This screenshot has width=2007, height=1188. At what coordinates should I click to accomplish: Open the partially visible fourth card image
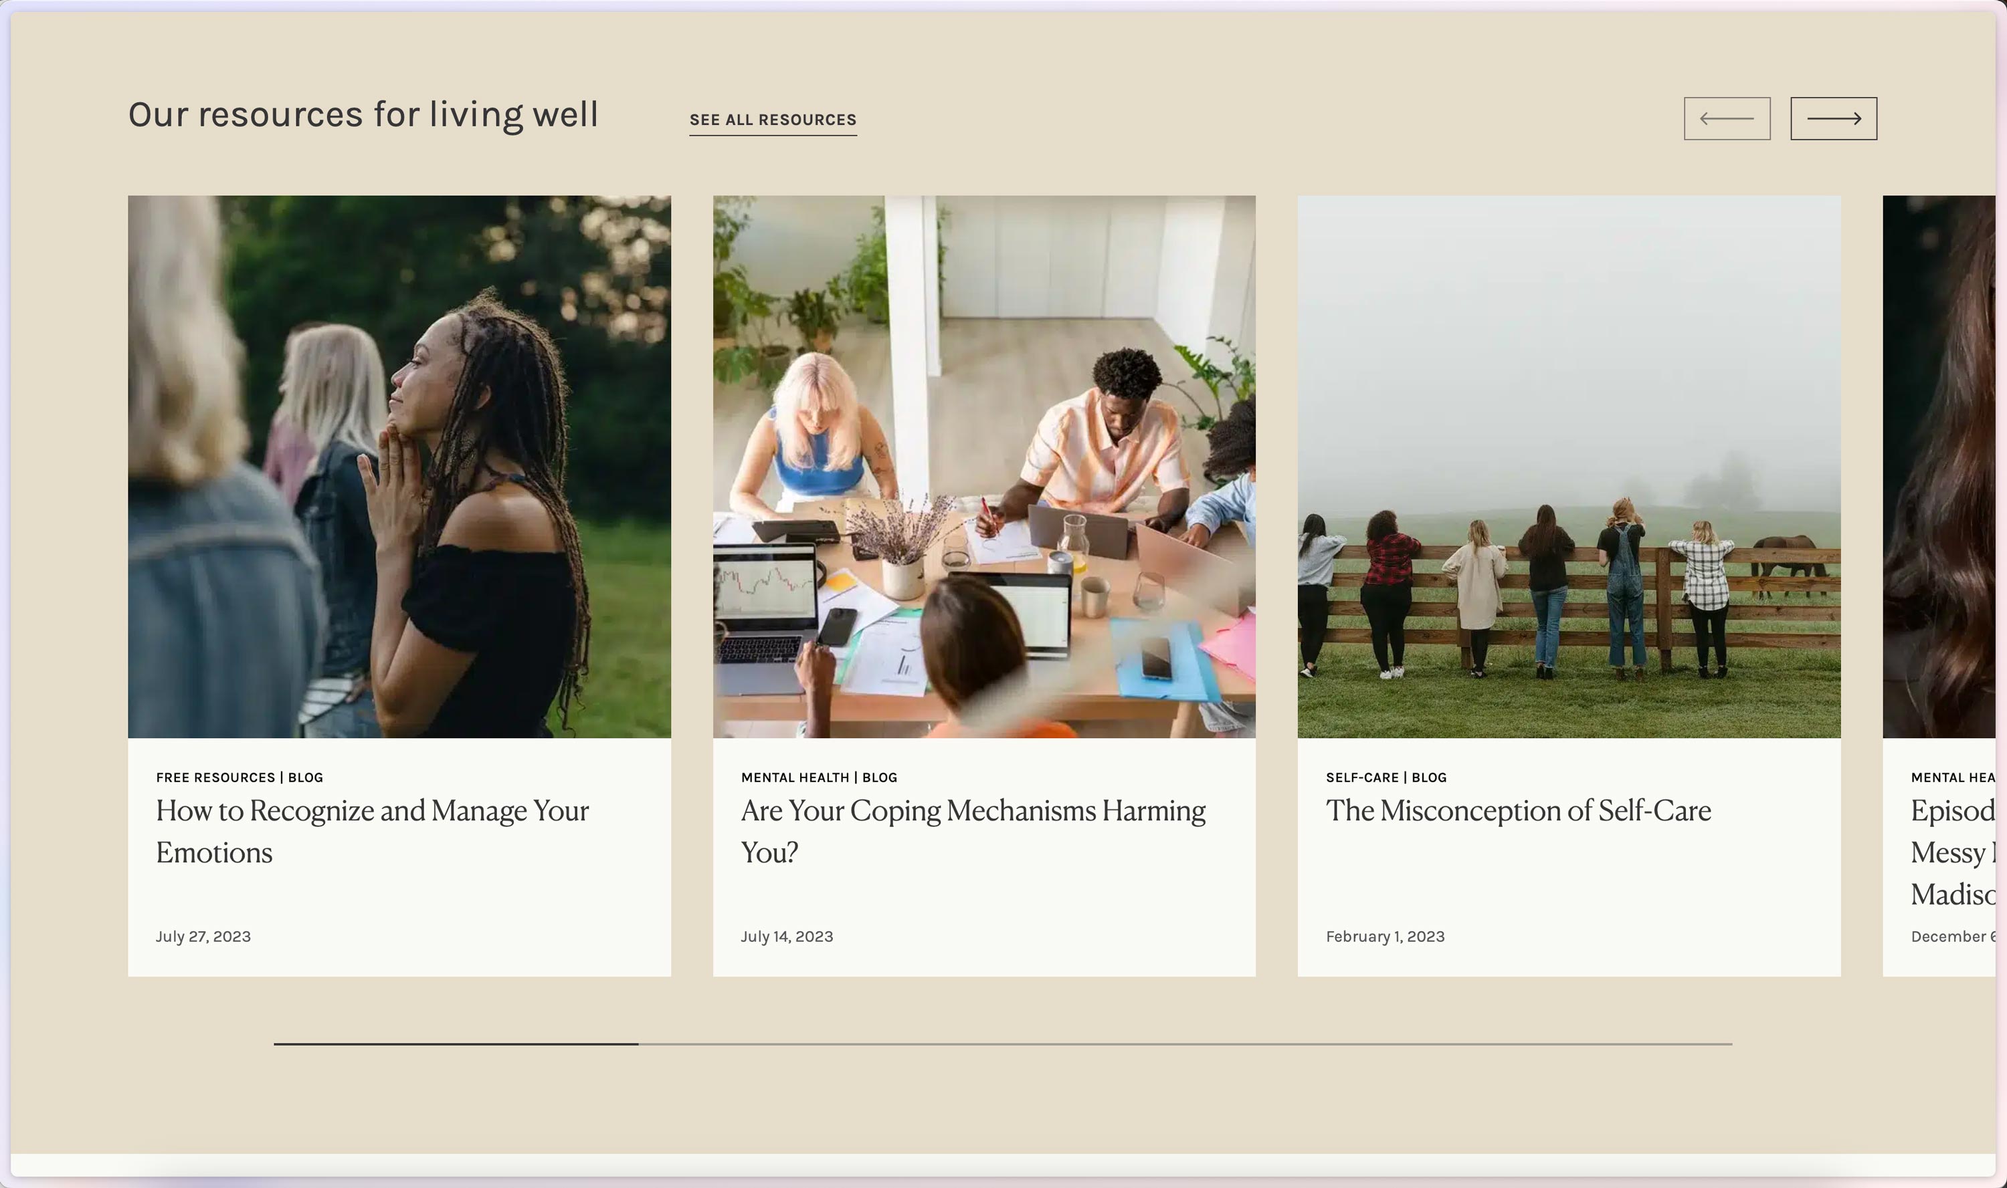point(1938,467)
